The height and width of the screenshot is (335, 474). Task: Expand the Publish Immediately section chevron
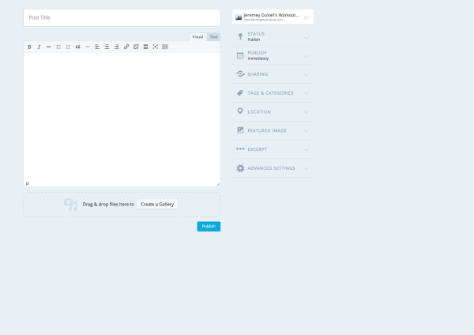(307, 57)
